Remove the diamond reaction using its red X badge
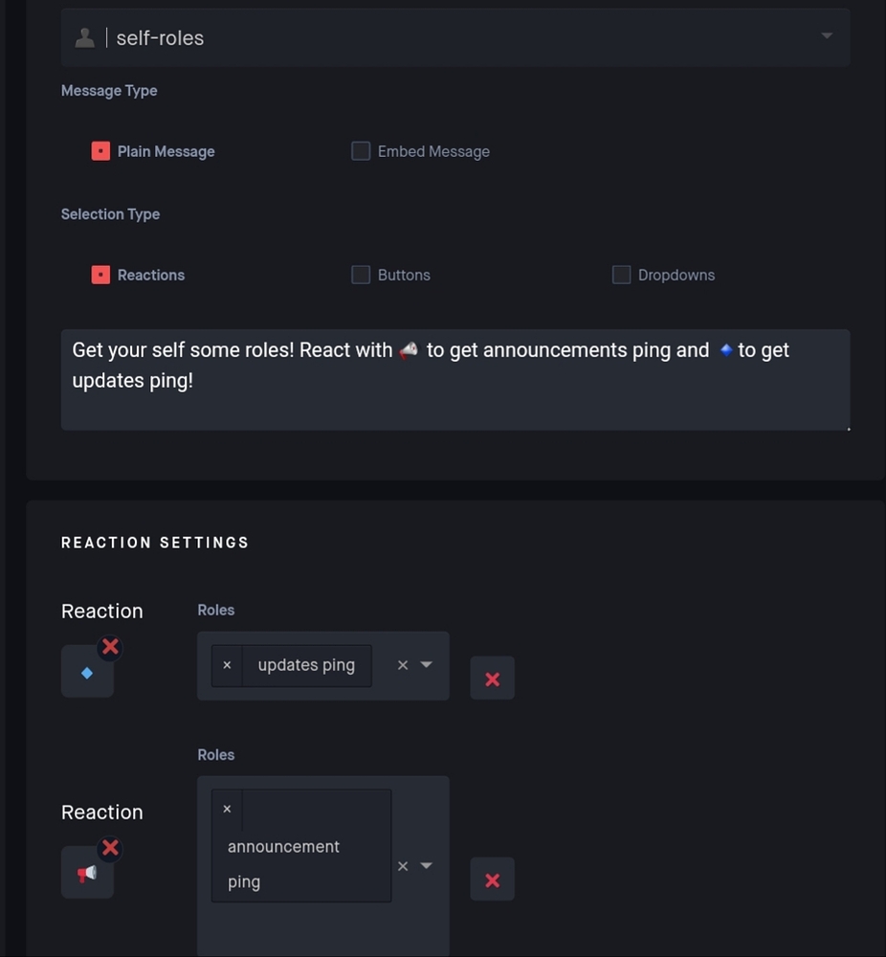 click(109, 647)
